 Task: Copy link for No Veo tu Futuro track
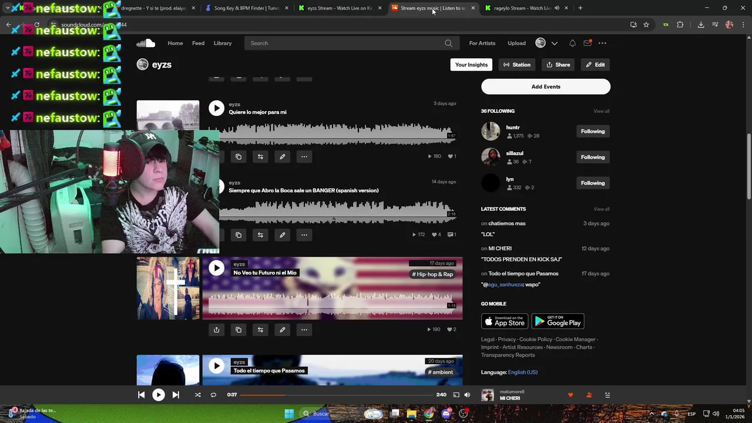(239, 330)
